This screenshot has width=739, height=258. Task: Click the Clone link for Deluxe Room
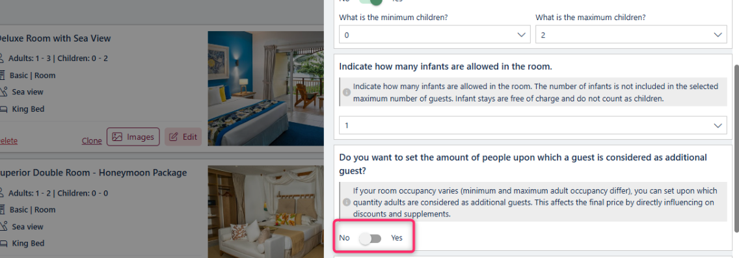[x=92, y=141]
